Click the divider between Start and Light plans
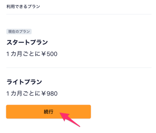 pos(79,67)
